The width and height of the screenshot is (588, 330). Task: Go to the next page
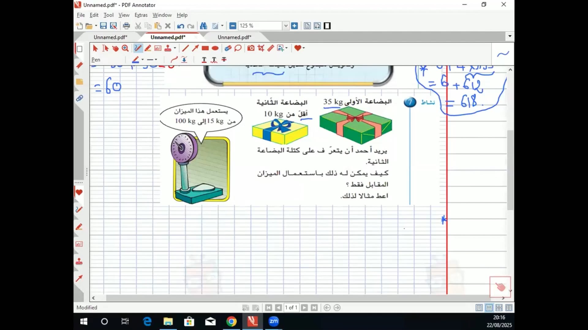tap(304, 308)
